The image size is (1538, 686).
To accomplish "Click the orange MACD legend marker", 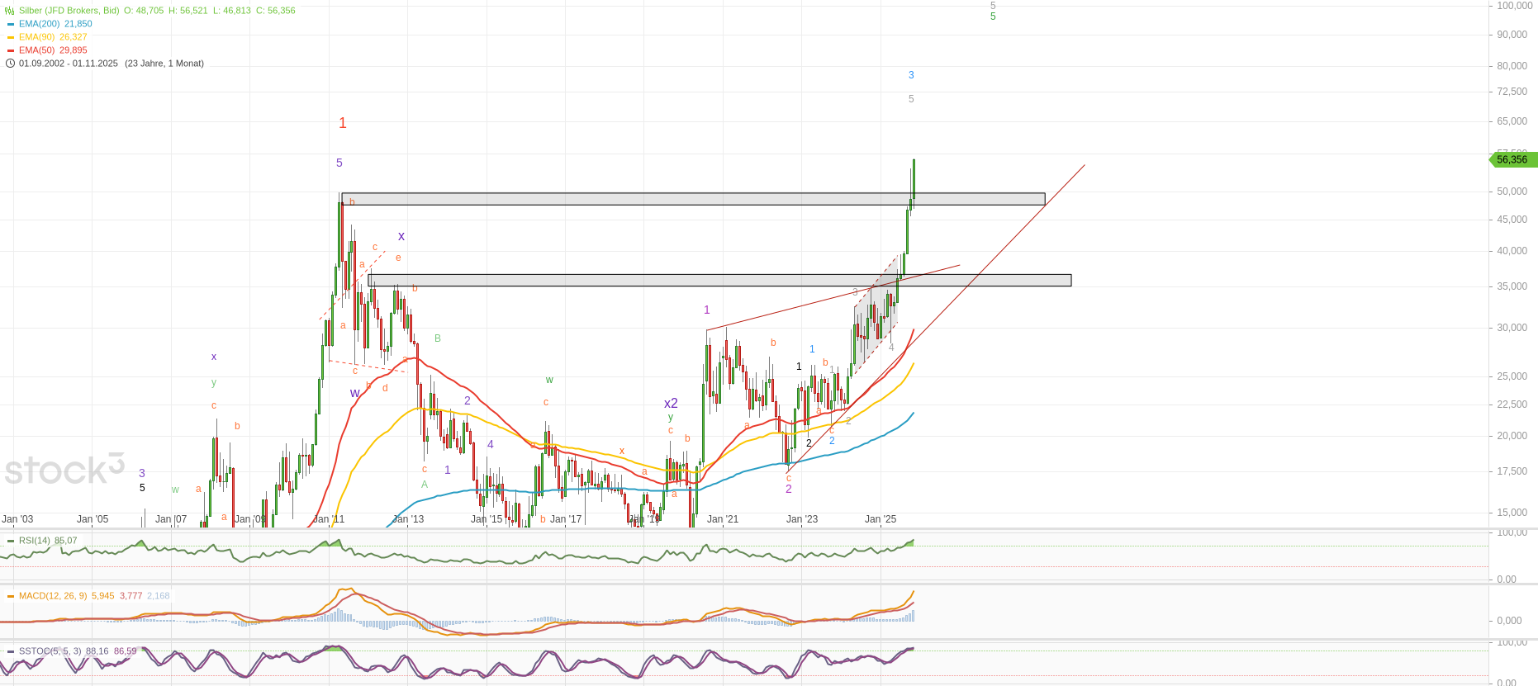I will pyautogui.click(x=10, y=596).
